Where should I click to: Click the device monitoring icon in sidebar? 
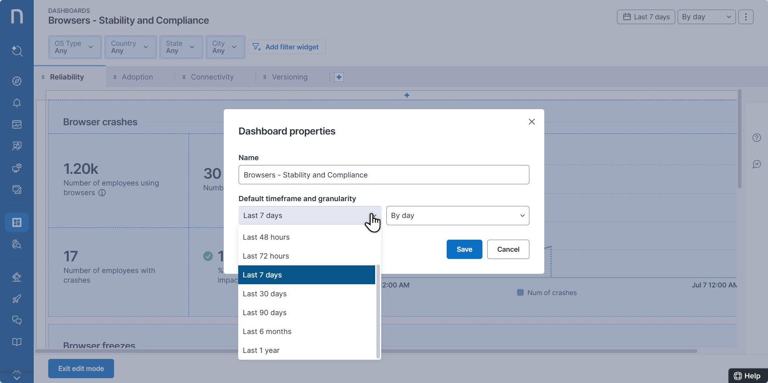point(16,168)
